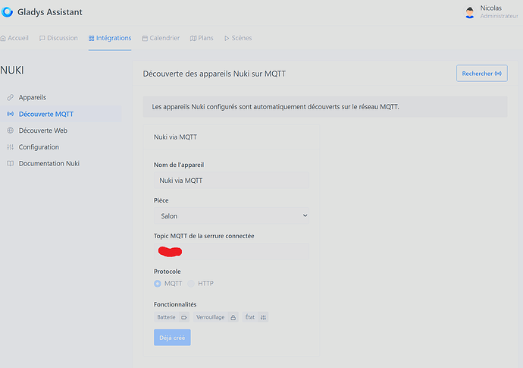The width and height of the screenshot is (523, 368).
Task: Click the Déjà créé button
Action: click(172, 338)
